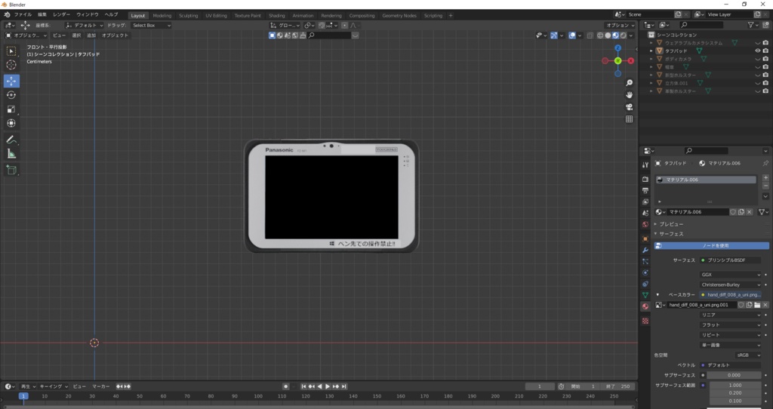Toggle show gizmo in viewport header
The image size is (773, 409).
pos(554,35)
